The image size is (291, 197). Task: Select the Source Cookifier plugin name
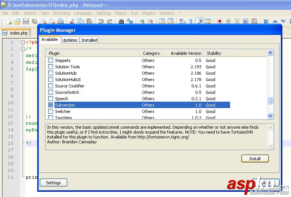(x=70, y=86)
